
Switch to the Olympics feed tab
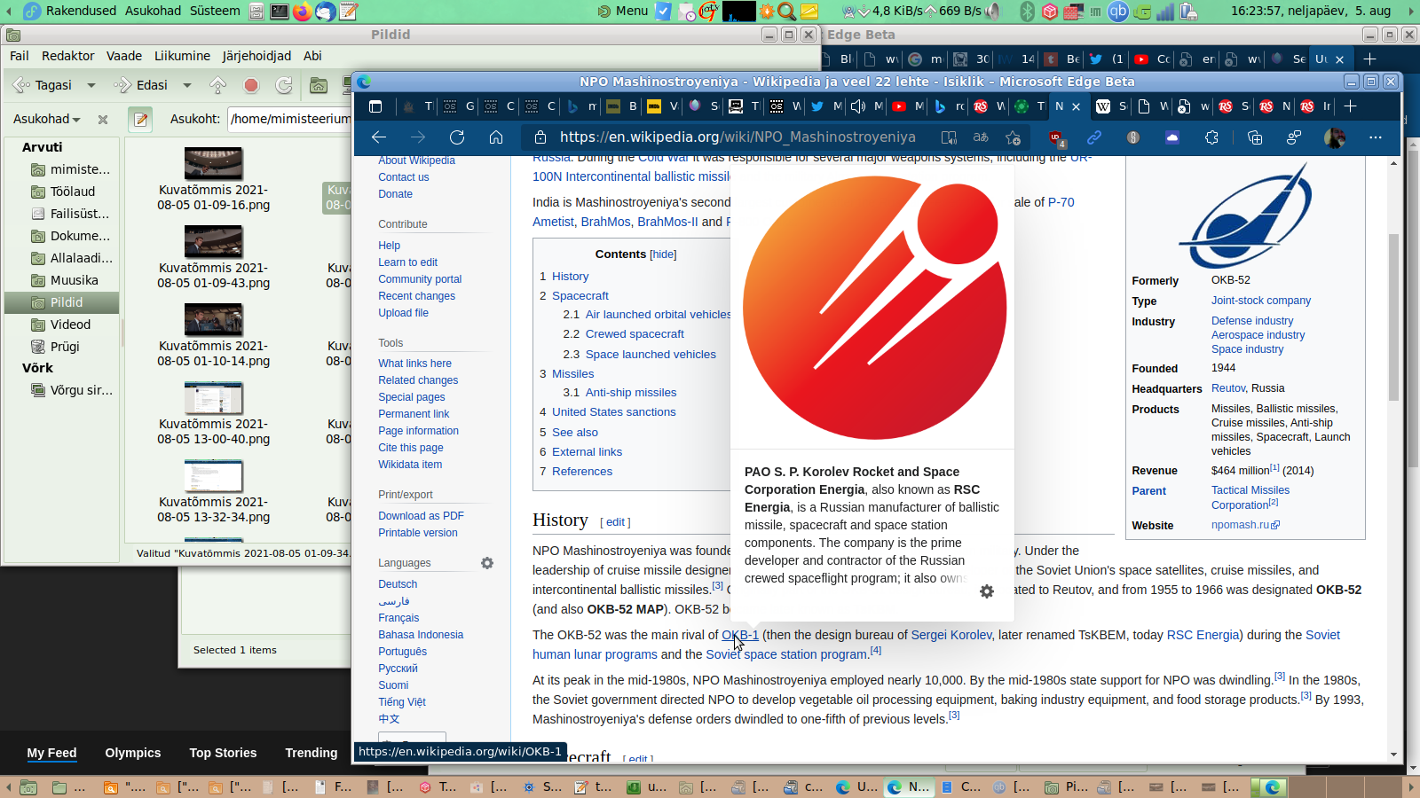point(133,753)
